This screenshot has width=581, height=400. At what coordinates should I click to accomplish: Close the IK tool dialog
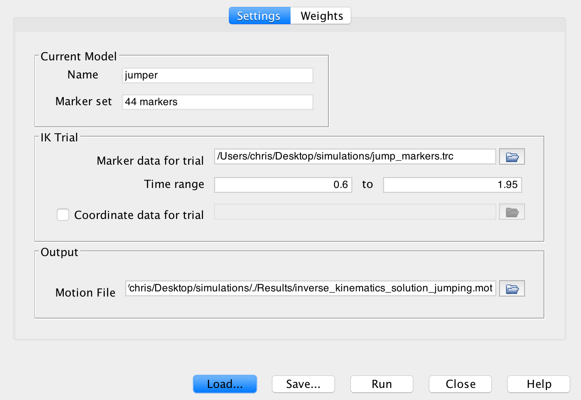coord(459,384)
